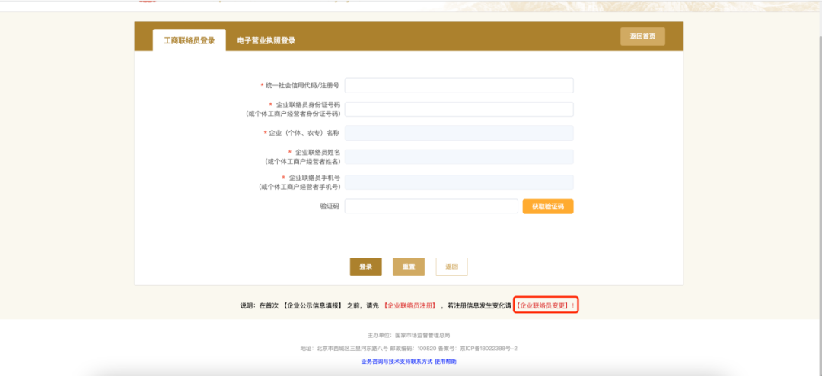The width and height of the screenshot is (822, 376).
Task: Open the 电子营业执照登录 tab
Action: pos(266,40)
